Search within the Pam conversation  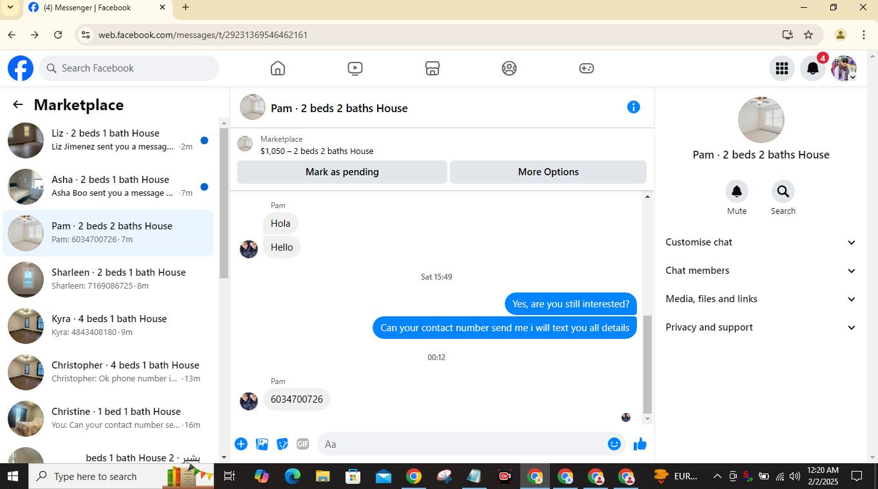pos(783,191)
